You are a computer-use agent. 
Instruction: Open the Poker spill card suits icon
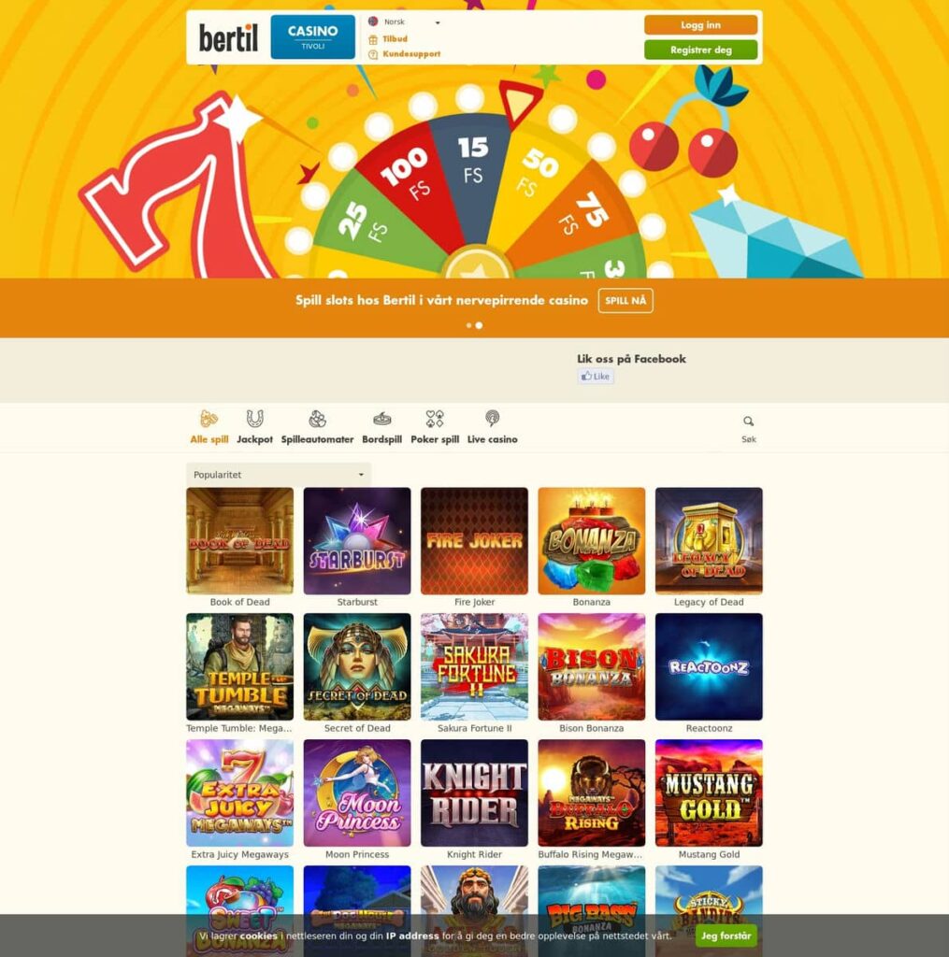(x=435, y=419)
